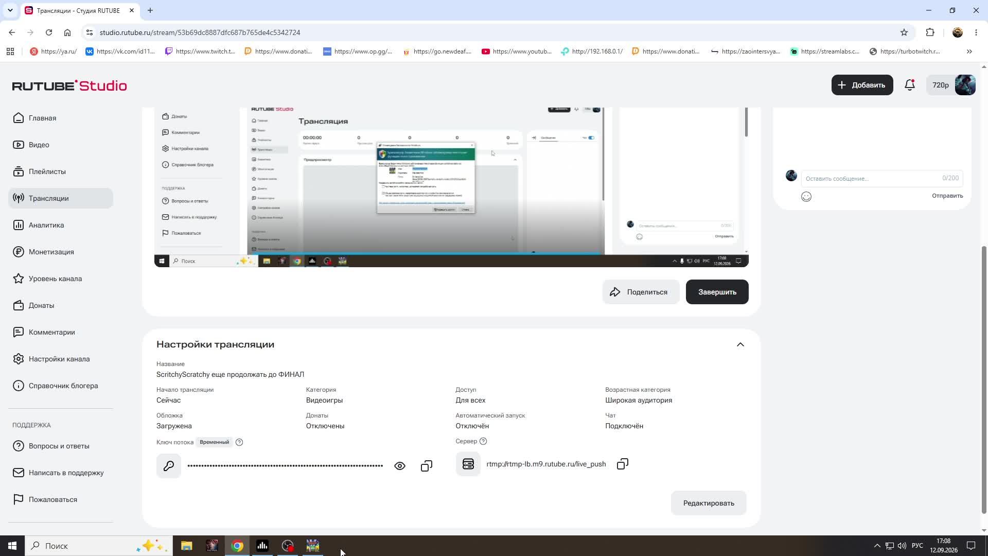Click the page vertical scrollbar
The height and width of the screenshot is (556, 988).
(984, 380)
